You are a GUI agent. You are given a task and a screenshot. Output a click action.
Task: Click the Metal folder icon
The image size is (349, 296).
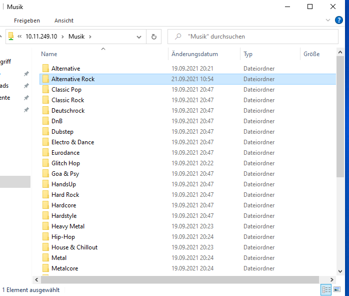point(45,258)
